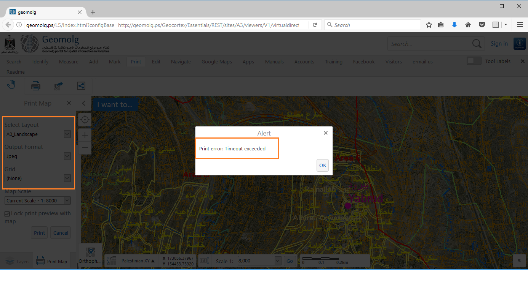Bookmark page with star icon
528x281 pixels.
[429, 25]
